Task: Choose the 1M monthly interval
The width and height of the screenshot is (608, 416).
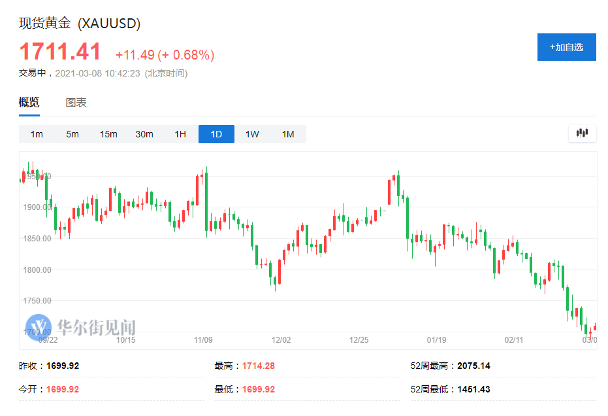Action: (x=288, y=134)
